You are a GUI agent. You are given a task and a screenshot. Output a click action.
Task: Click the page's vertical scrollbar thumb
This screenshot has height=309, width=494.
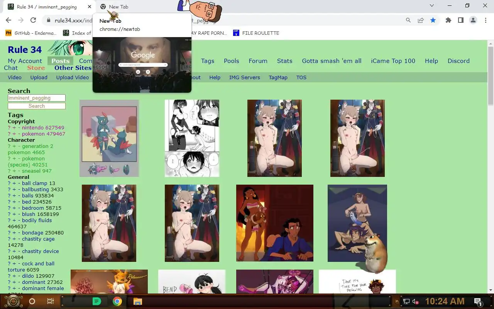491,75
